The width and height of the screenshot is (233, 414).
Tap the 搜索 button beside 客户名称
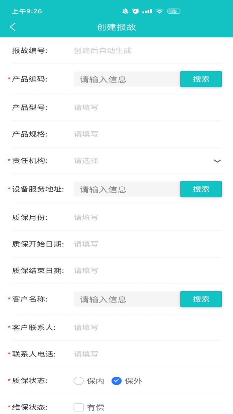pyautogui.click(x=201, y=299)
